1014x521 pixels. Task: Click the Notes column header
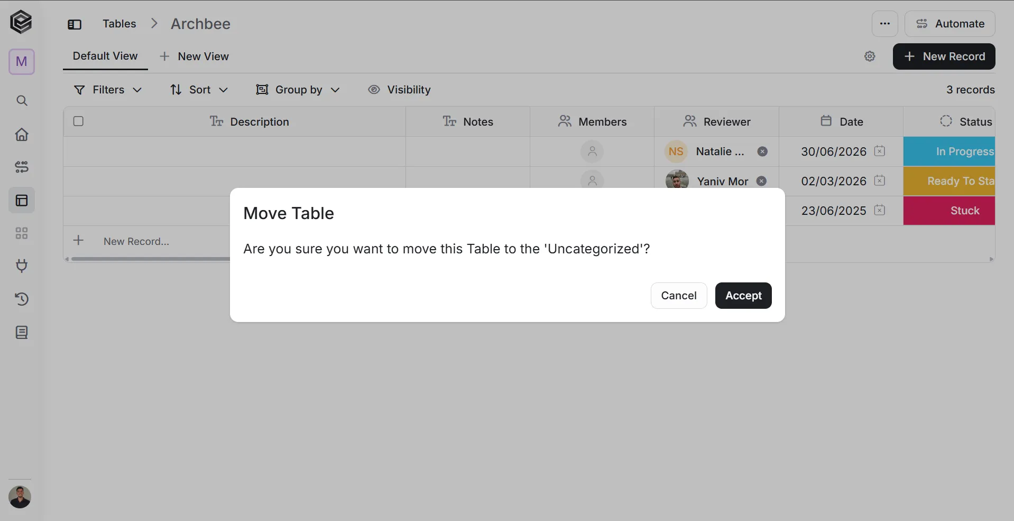(x=468, y=122)
